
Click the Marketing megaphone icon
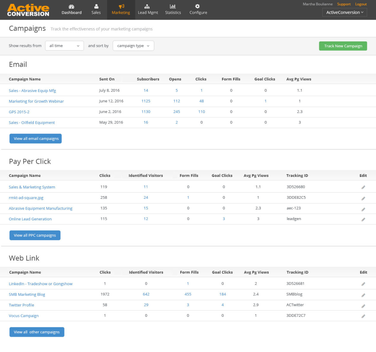pyautogui.click(x=121, y=7)
